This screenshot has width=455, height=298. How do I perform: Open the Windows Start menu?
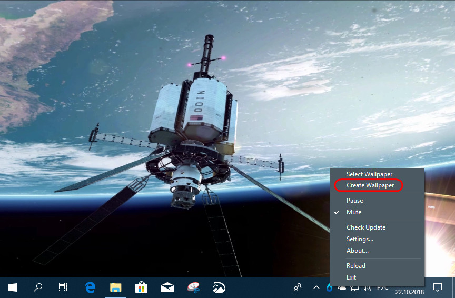(x=13, y=287)
